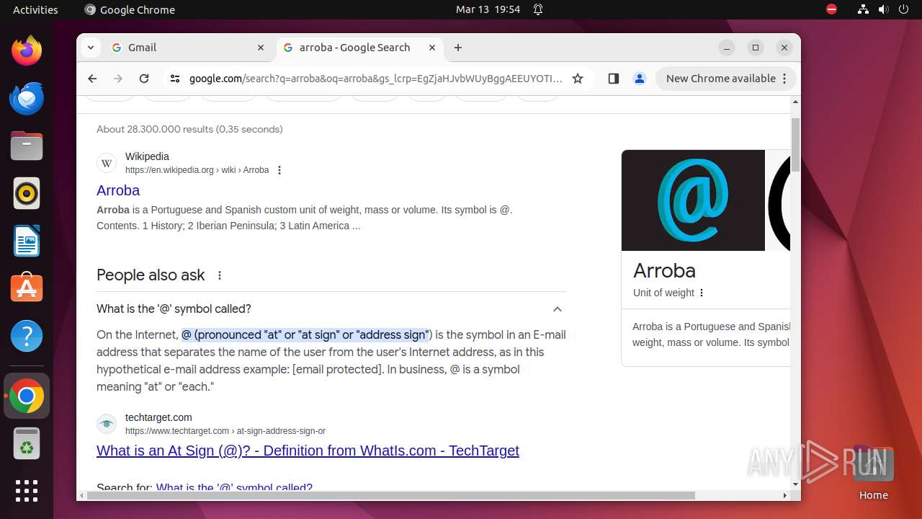Screen dimensions: 922x519
Task: Click the vertical page scrollbar
Action: (795, 146)
